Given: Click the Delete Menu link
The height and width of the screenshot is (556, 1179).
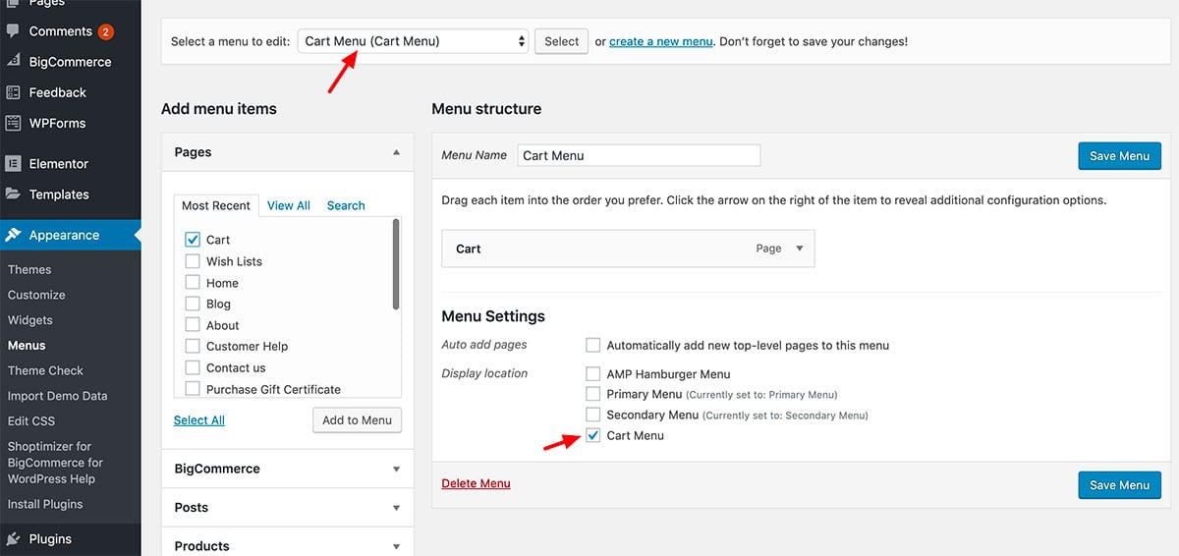Looking at the screenshot, I should [x=476, y=483].
